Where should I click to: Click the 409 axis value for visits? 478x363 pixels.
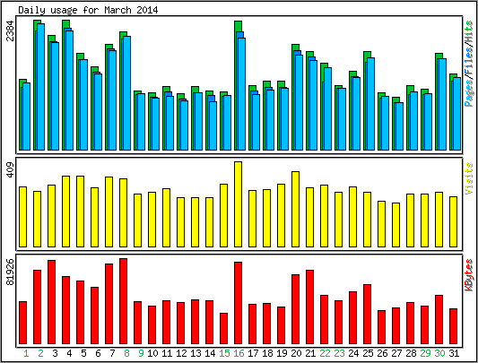pyautogui.click(x=11, y=170)
